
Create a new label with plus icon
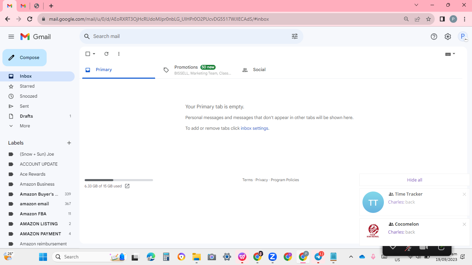pos(69,143)
